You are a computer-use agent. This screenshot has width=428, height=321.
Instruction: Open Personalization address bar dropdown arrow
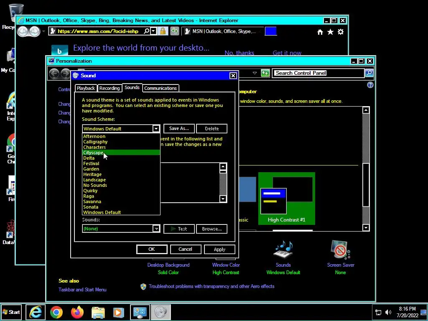[255, 73]
